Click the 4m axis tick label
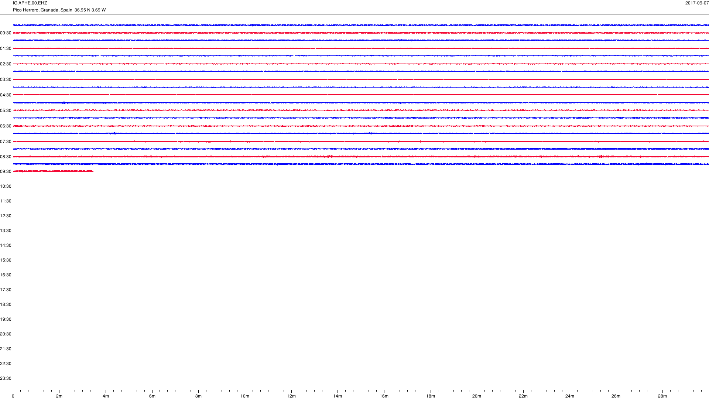 point(106,396)
